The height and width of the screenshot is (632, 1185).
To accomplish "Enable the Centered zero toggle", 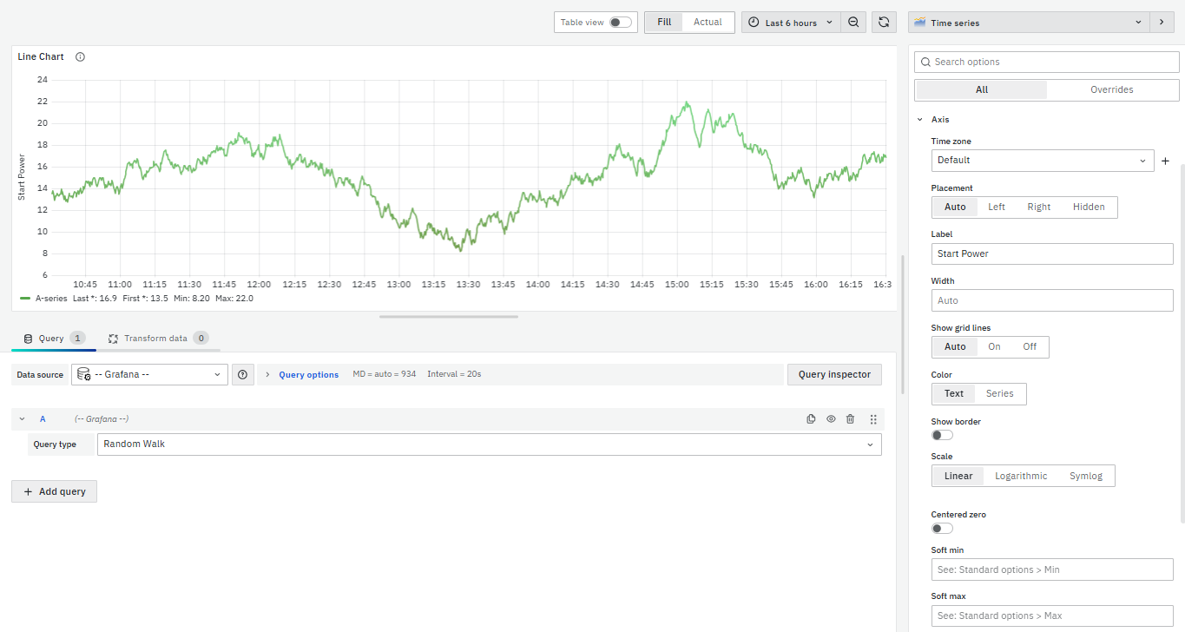I will point(942,528).
